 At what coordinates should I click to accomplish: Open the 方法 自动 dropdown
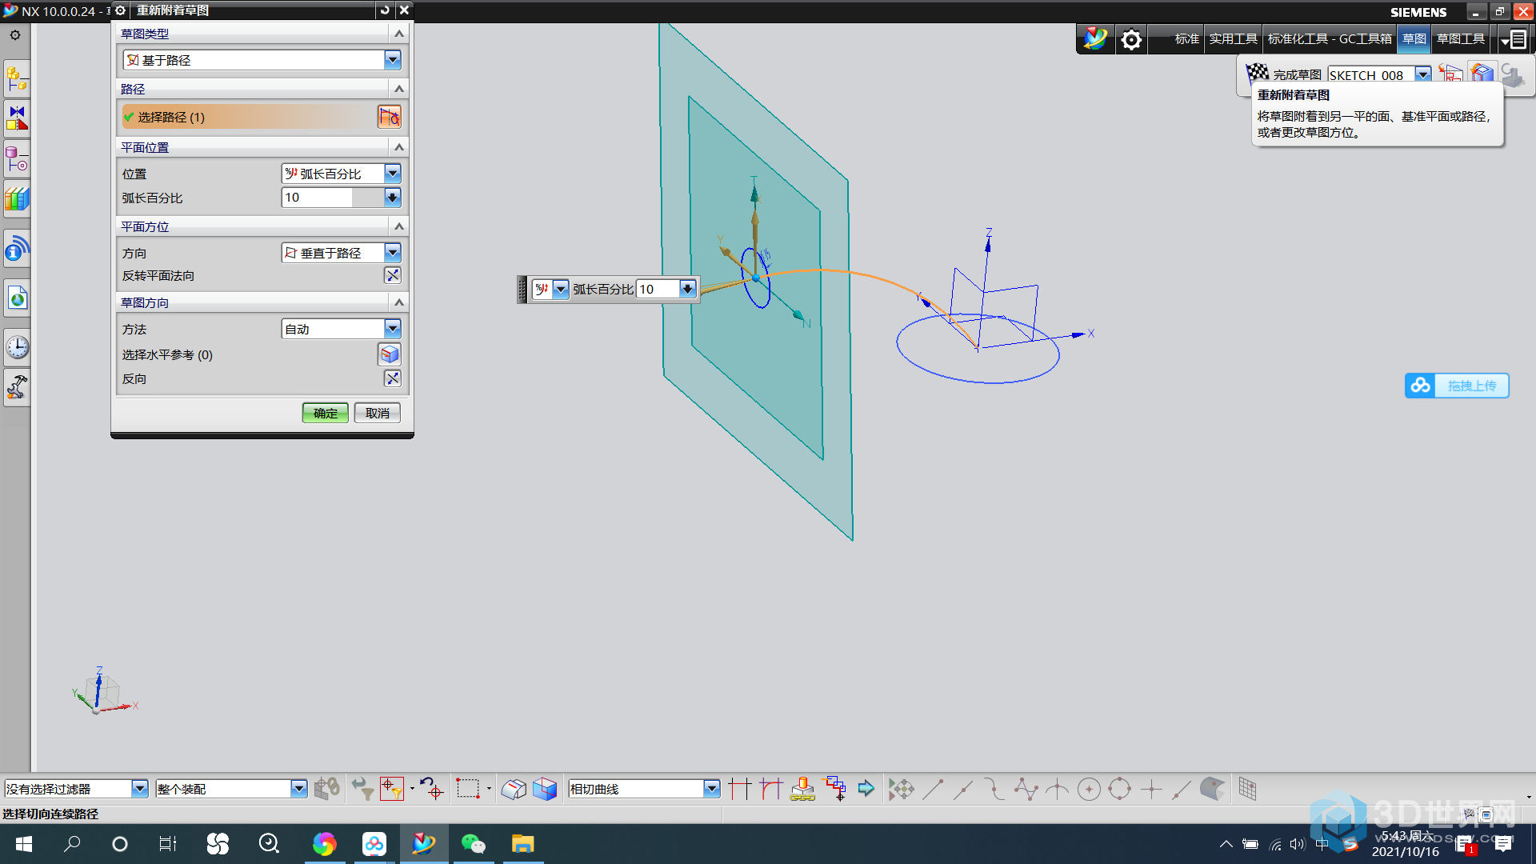coord(392,329)
